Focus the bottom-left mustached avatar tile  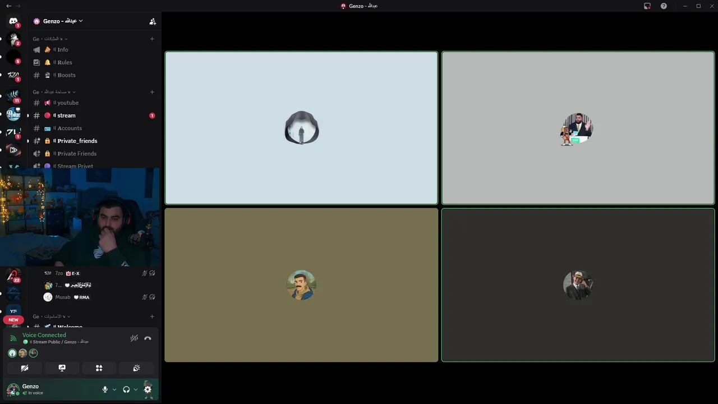tap(301, 285)
